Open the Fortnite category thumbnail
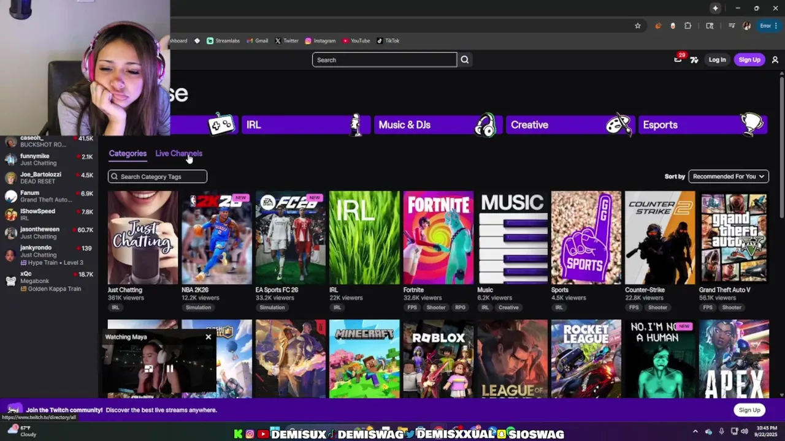This screenshot has width=785, height=441. point(438,238)
